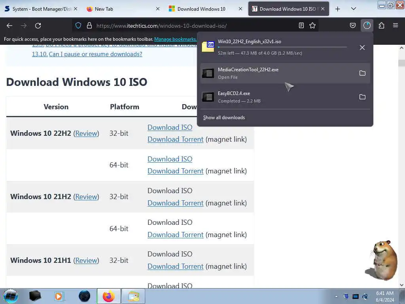Viewport: 405px width, 304px height.
Task: Open the Firefox application menu
Action: point(396,25)
